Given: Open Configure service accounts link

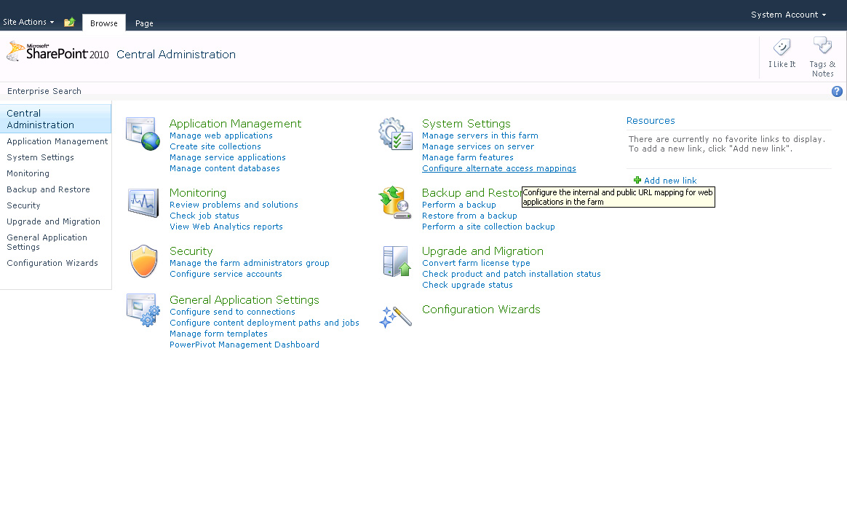Looking at the screenshot, I should coord(226,274).
